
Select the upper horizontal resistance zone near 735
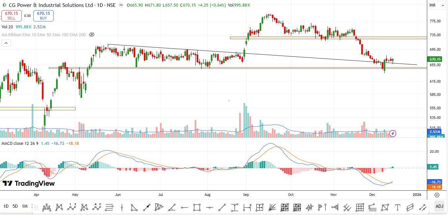[x=328, y=38]
